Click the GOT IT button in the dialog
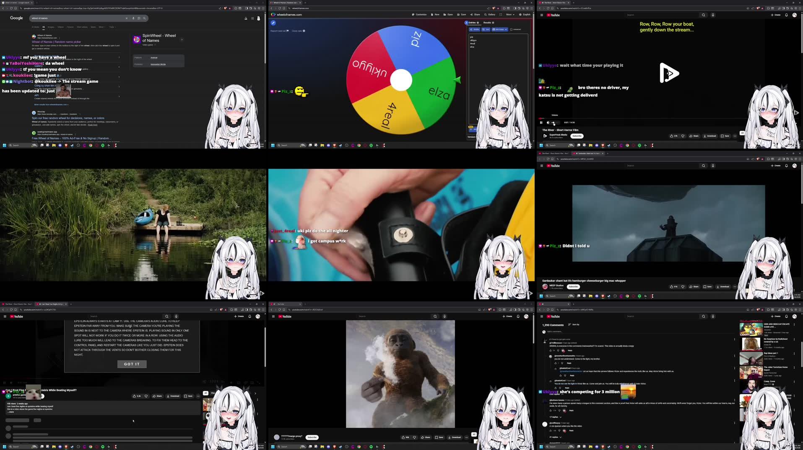 [132, 364]
